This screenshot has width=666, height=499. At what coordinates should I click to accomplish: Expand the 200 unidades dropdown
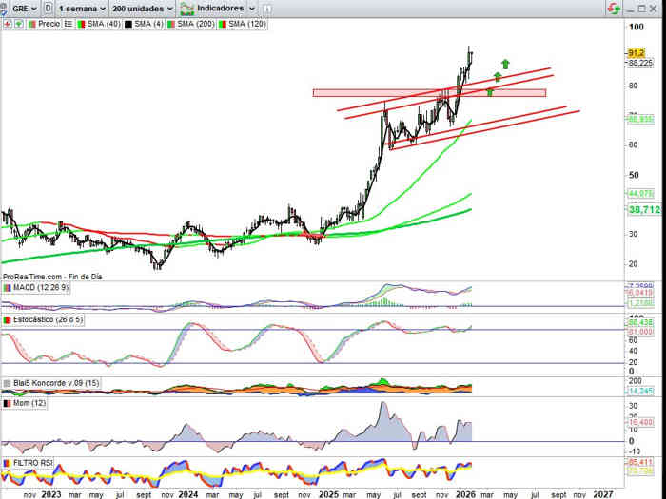point(143,8)
